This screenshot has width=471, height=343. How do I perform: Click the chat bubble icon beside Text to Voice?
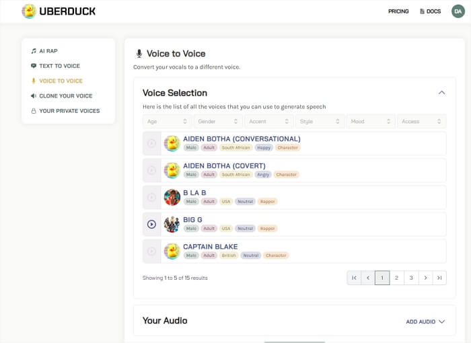tap(34, 66)
